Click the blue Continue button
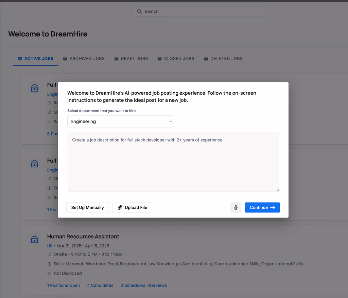348x298 pixels. [262, 207]
